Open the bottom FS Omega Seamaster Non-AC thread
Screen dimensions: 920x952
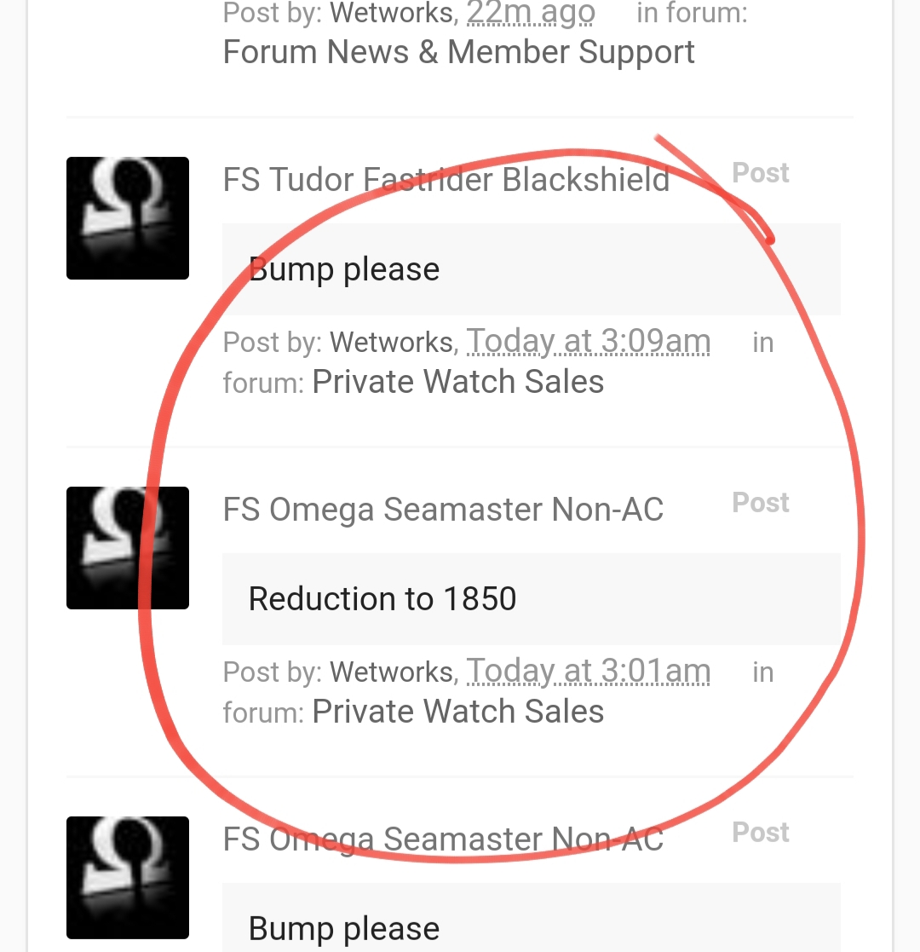[x=443, y=839]
